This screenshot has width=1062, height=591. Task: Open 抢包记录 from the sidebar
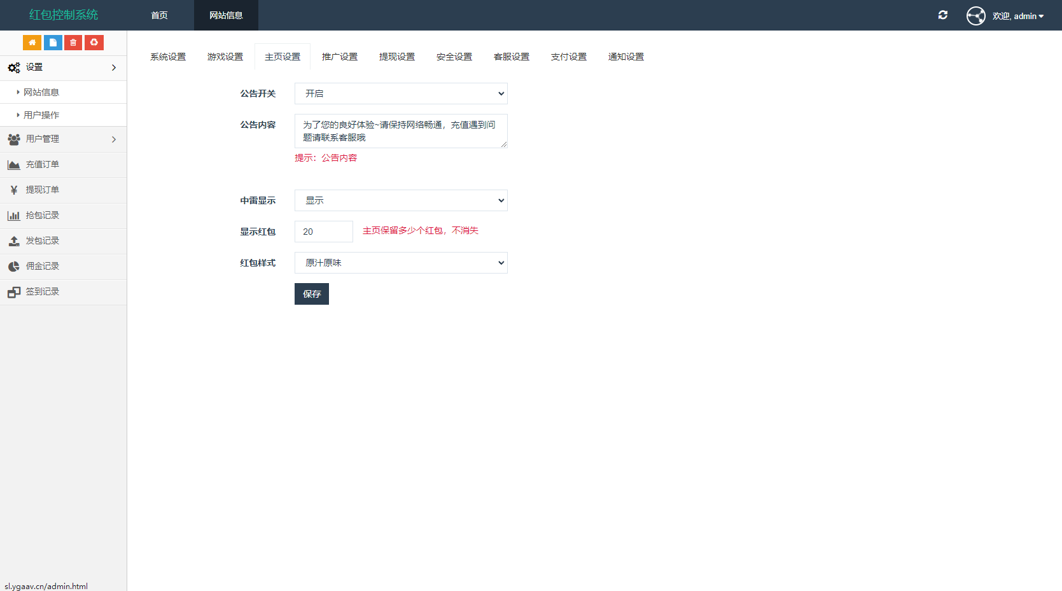42,215
